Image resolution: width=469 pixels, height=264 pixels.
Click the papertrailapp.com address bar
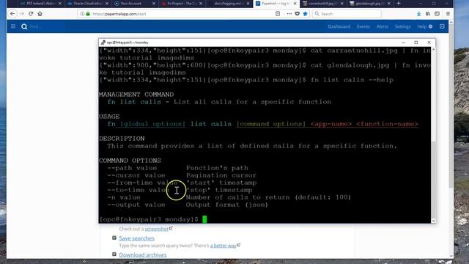pyautogui.click(x=180, y=14)
